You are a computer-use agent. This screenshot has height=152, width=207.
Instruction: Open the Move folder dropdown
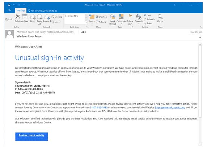click(92, 19)
